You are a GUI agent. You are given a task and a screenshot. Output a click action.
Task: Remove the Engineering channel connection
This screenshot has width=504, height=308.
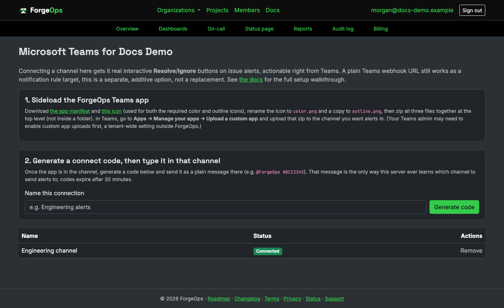coord(471,250)
